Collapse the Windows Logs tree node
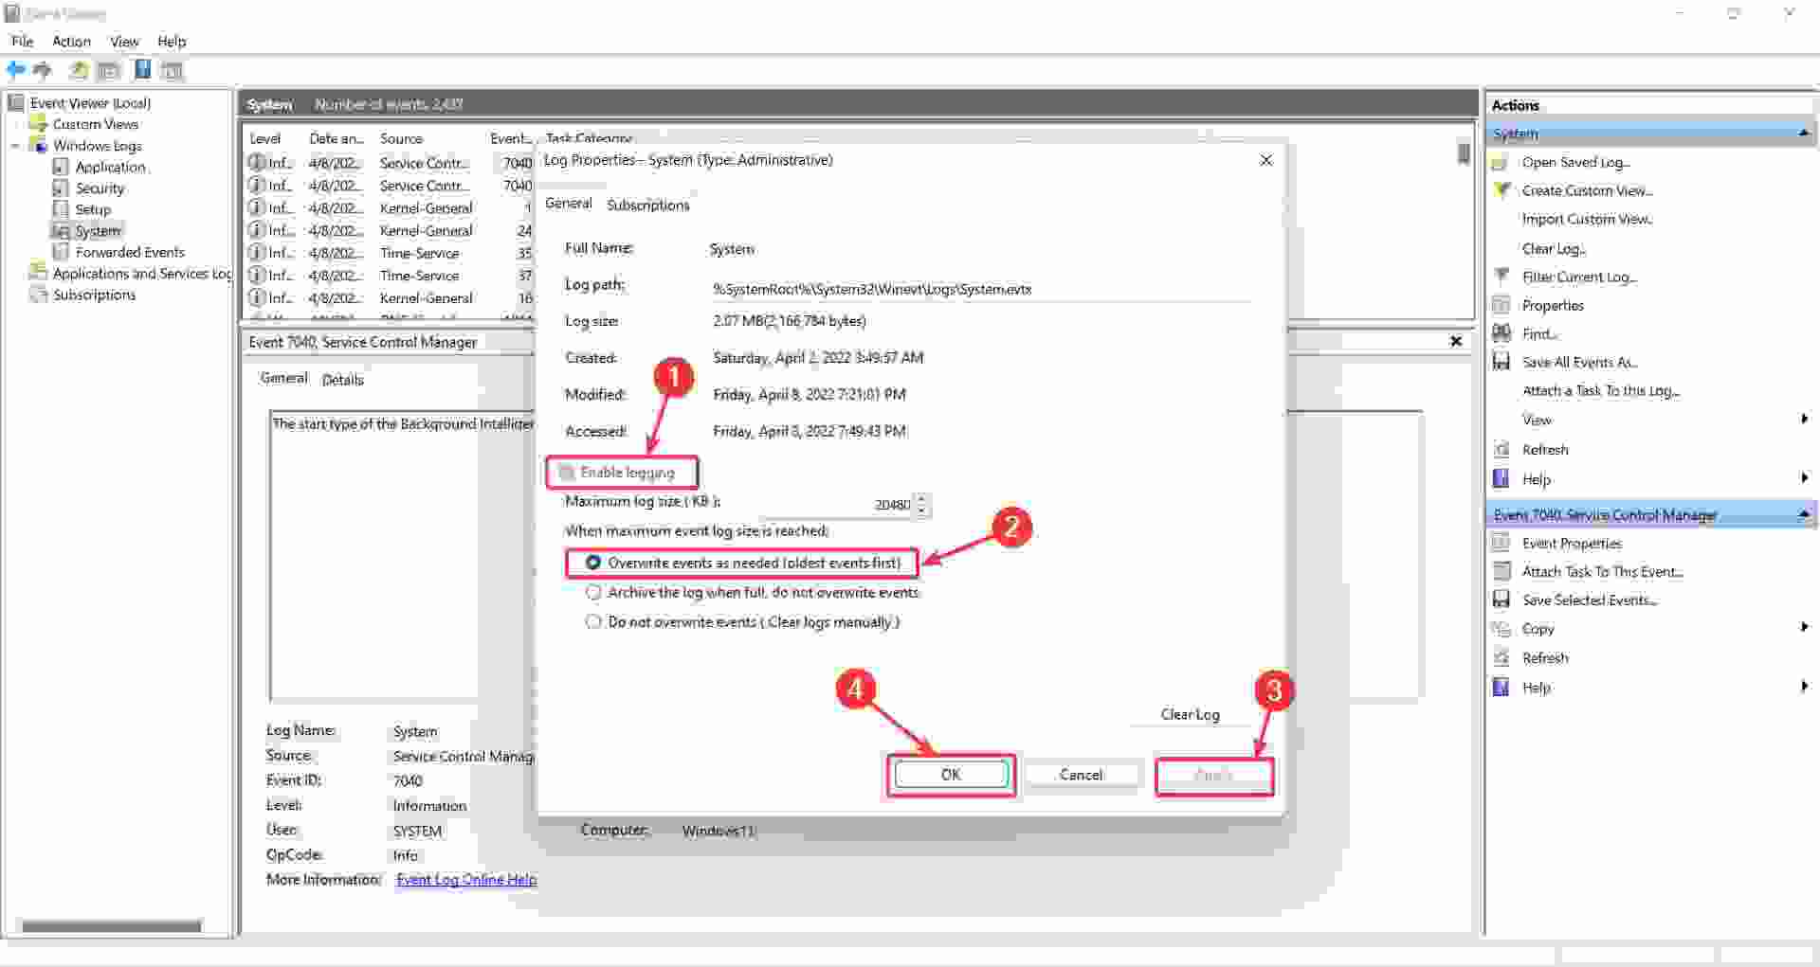 tap(15, 146)
